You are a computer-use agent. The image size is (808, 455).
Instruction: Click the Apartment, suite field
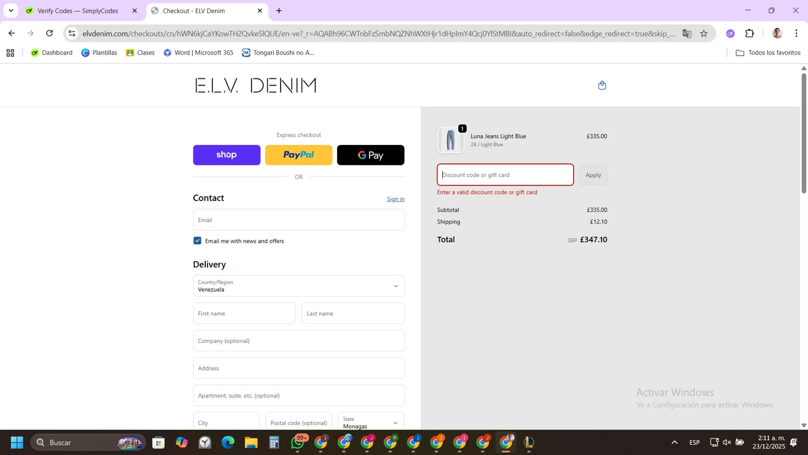coord(299,396)
